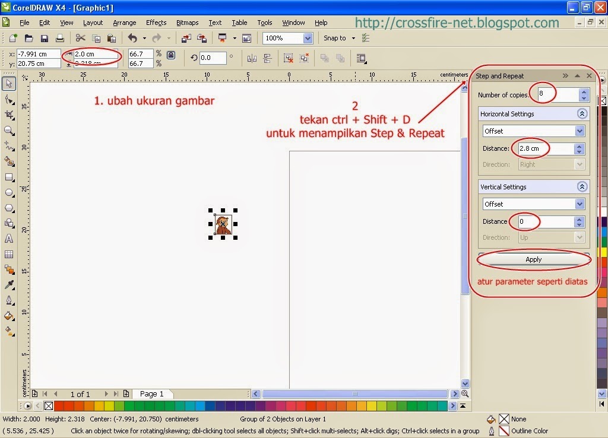Screen dimensions: 608x438
Task: Click the Cut scissors icon
Action: [x=80, y=38]
